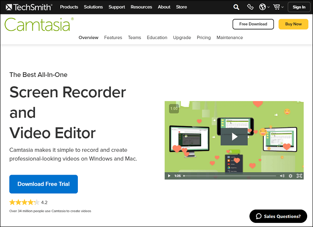Click the Camtasia logo

tap(39, 25)
